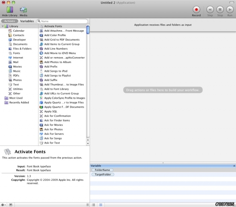The height and width of the screenshot is (207, 236).
Task: Select Add Attachme... Front Message action
Action: tap(62, 31)
